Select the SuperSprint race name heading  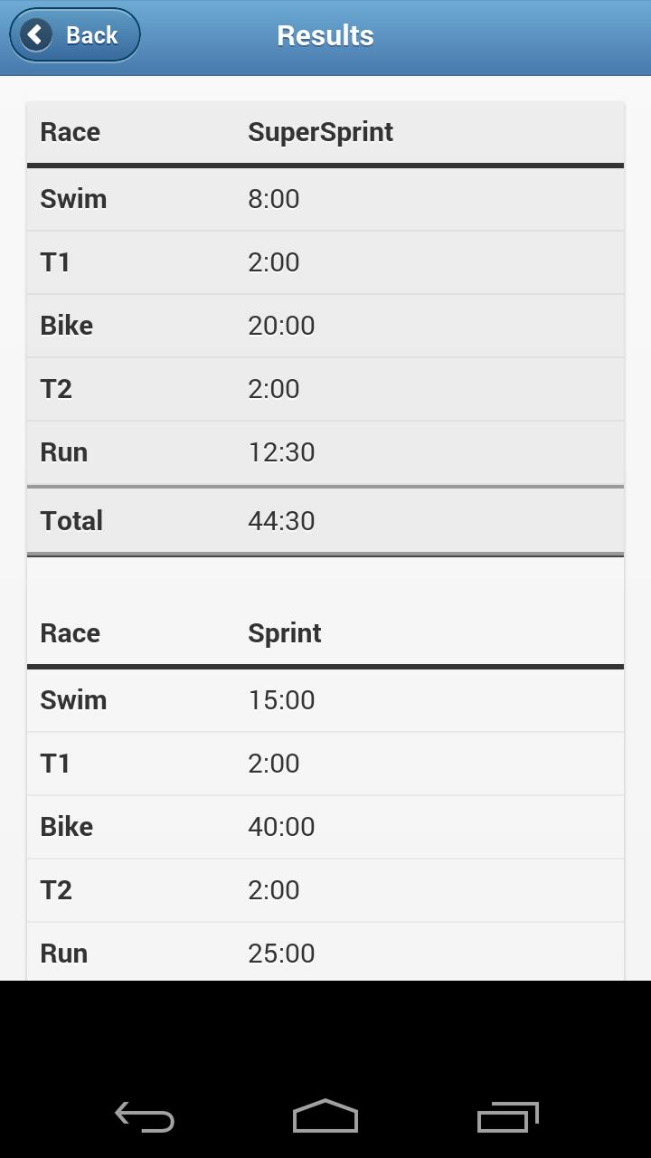[x=320, y=132]
